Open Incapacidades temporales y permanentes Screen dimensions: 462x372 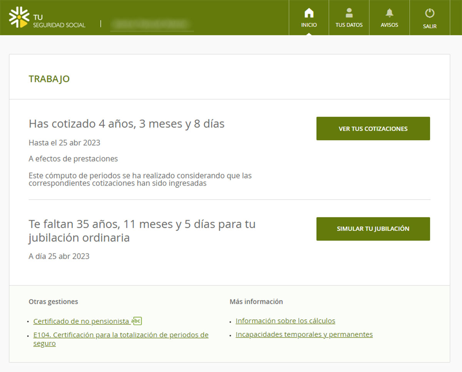click(x=304, y=334)
